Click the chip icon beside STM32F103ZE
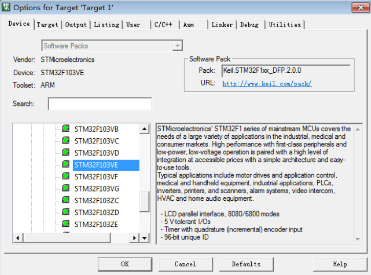 (66, 223)
